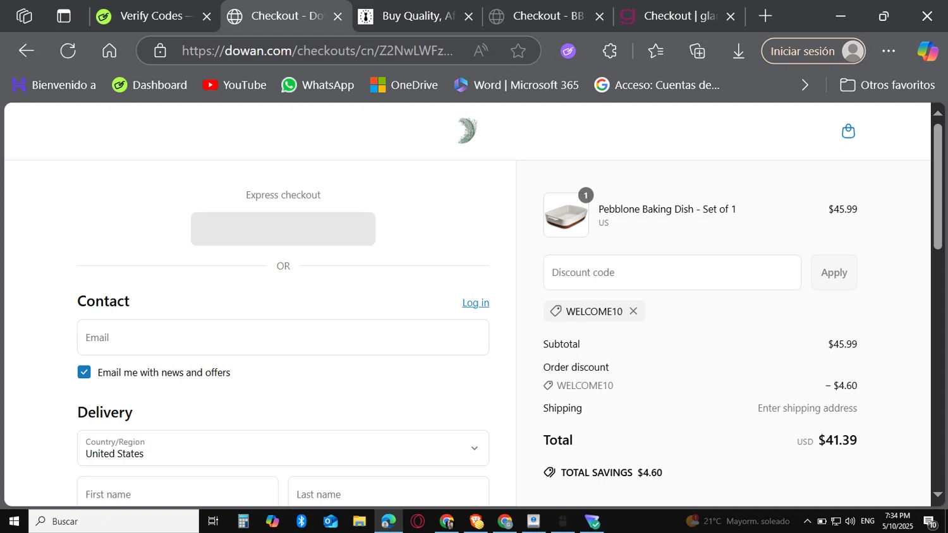948x533 pixels.
Task: Open the Copilot sidebar
Action: (x=927, y=51)
